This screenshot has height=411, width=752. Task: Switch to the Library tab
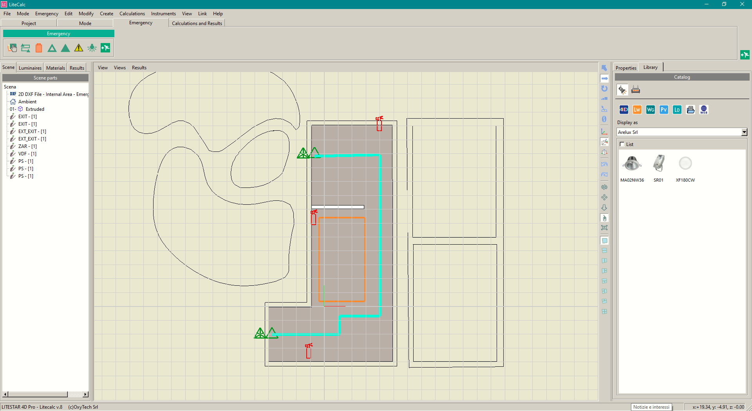tap(651, 67)
